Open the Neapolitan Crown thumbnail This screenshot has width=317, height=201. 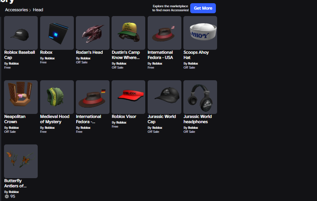coord(21,97)
